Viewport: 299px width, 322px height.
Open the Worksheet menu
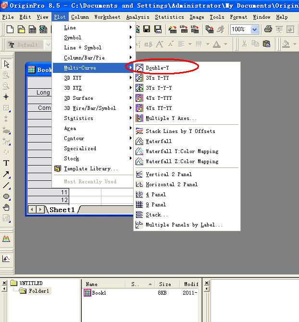(x=107, y=17)
